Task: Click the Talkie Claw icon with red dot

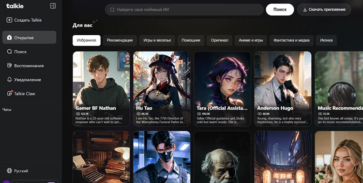Action: coord(10,93)
